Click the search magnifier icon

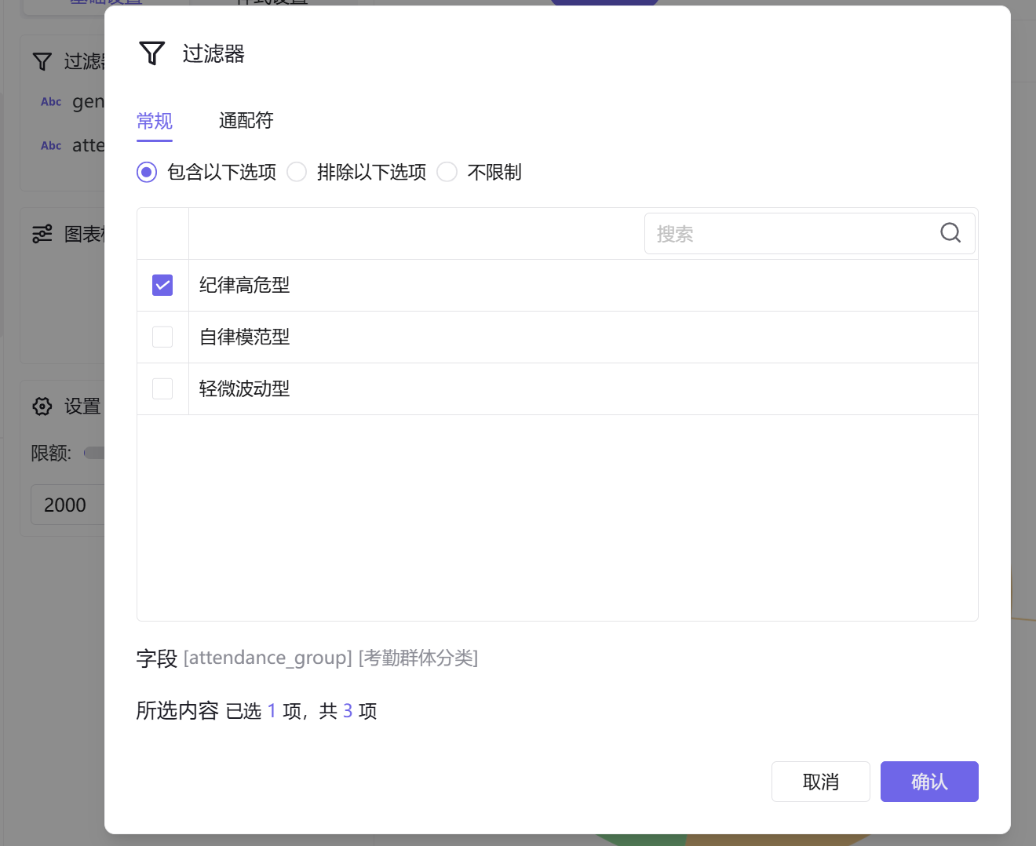coord(950,233)
